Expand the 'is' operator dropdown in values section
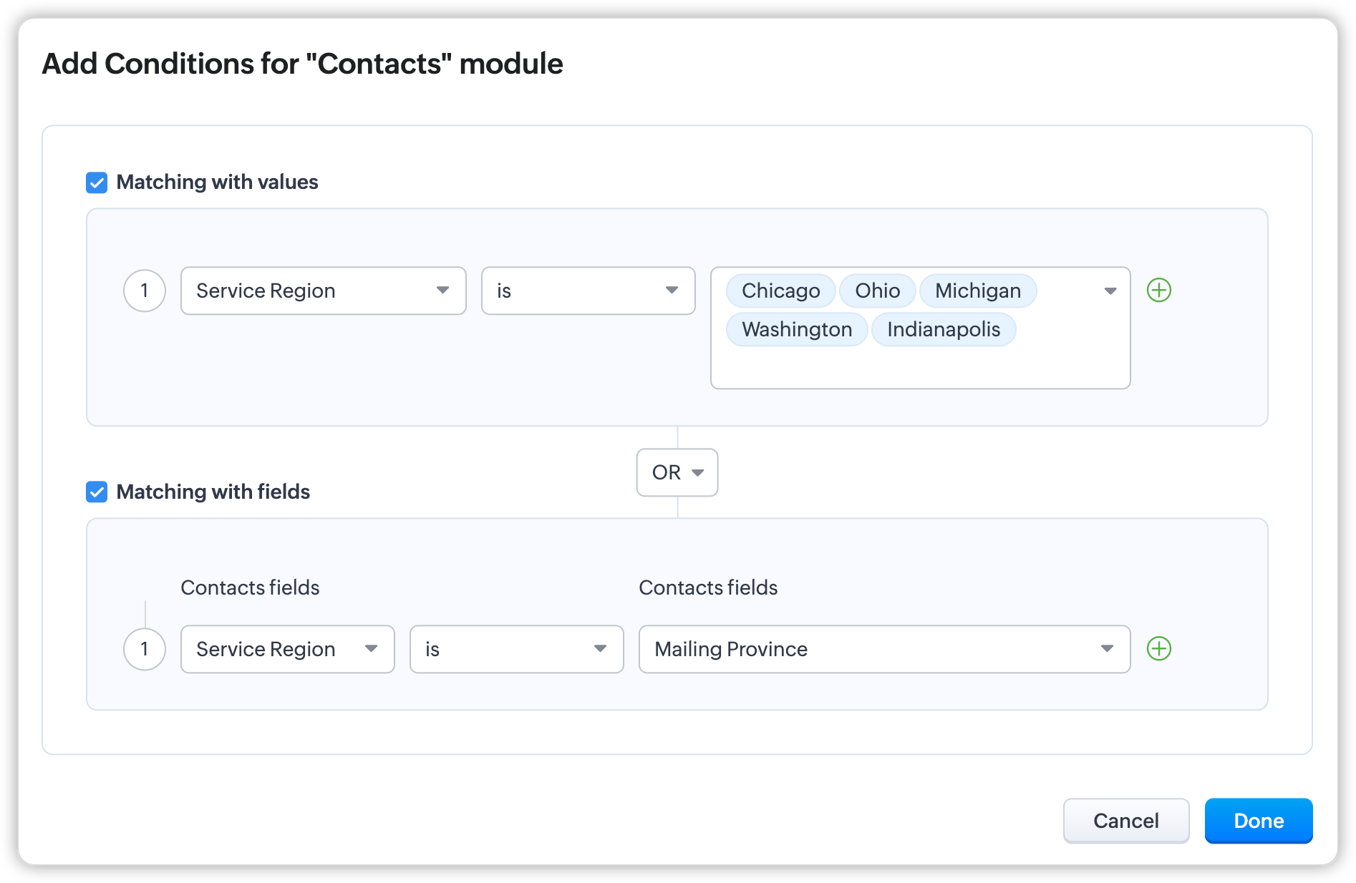The height and width of the screenshot is (883, 1356). (588, 291)
